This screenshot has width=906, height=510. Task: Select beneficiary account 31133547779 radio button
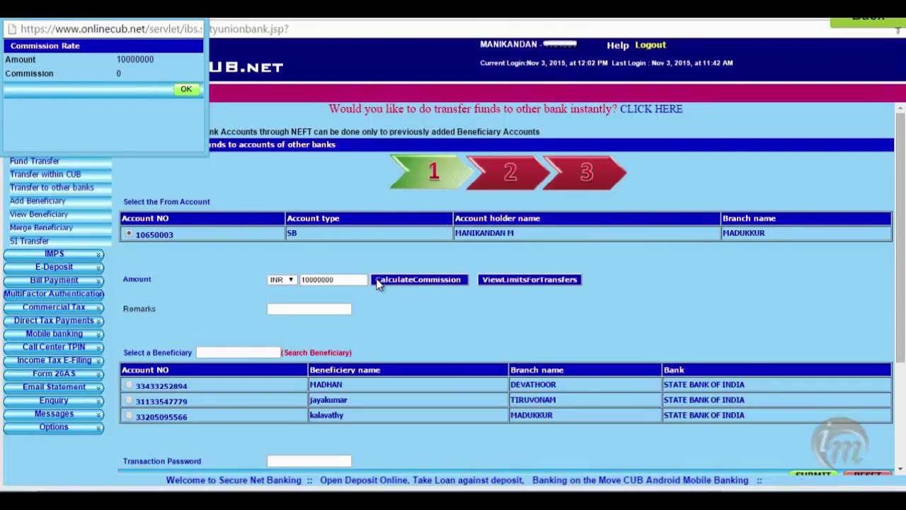129,401
